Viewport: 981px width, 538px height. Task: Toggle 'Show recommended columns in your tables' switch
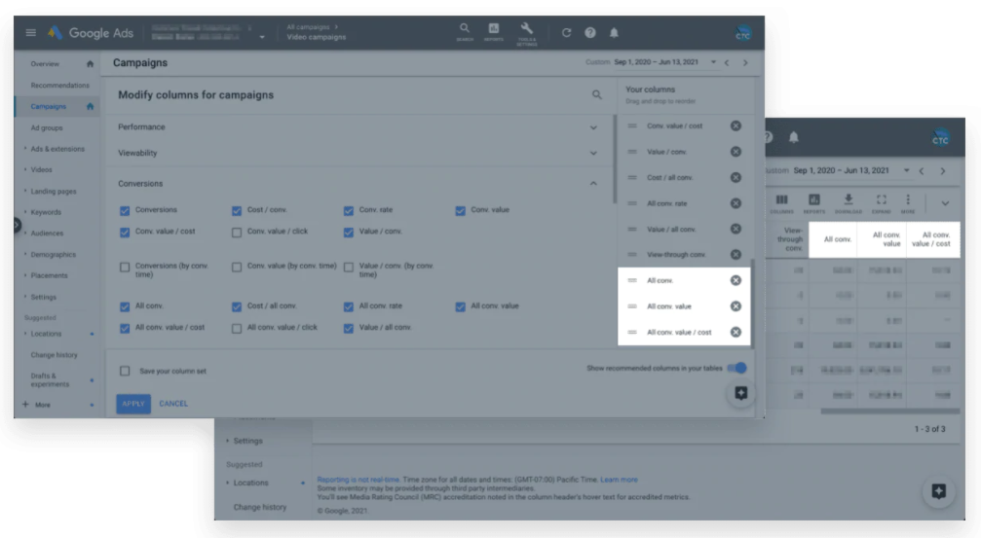click(738, 368)
